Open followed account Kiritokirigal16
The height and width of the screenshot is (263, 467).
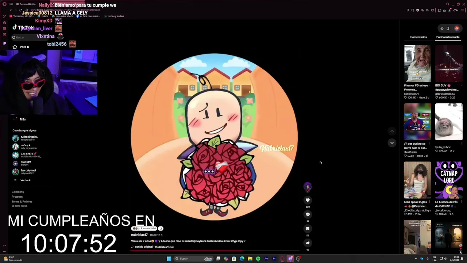coord(25,138)
